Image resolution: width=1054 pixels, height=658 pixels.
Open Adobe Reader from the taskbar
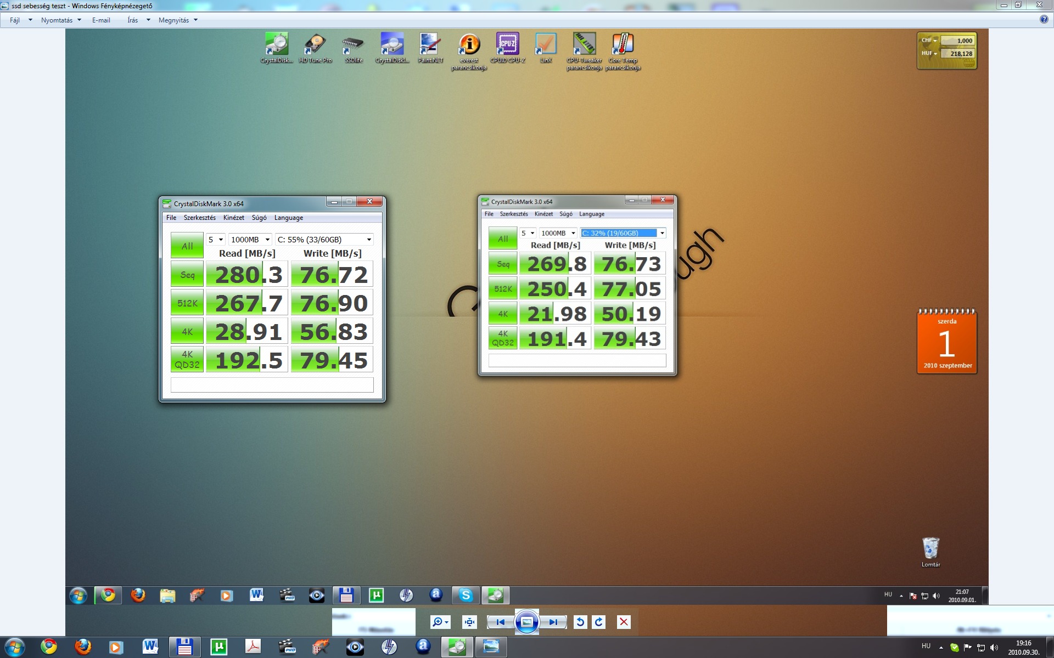point(253,647)
